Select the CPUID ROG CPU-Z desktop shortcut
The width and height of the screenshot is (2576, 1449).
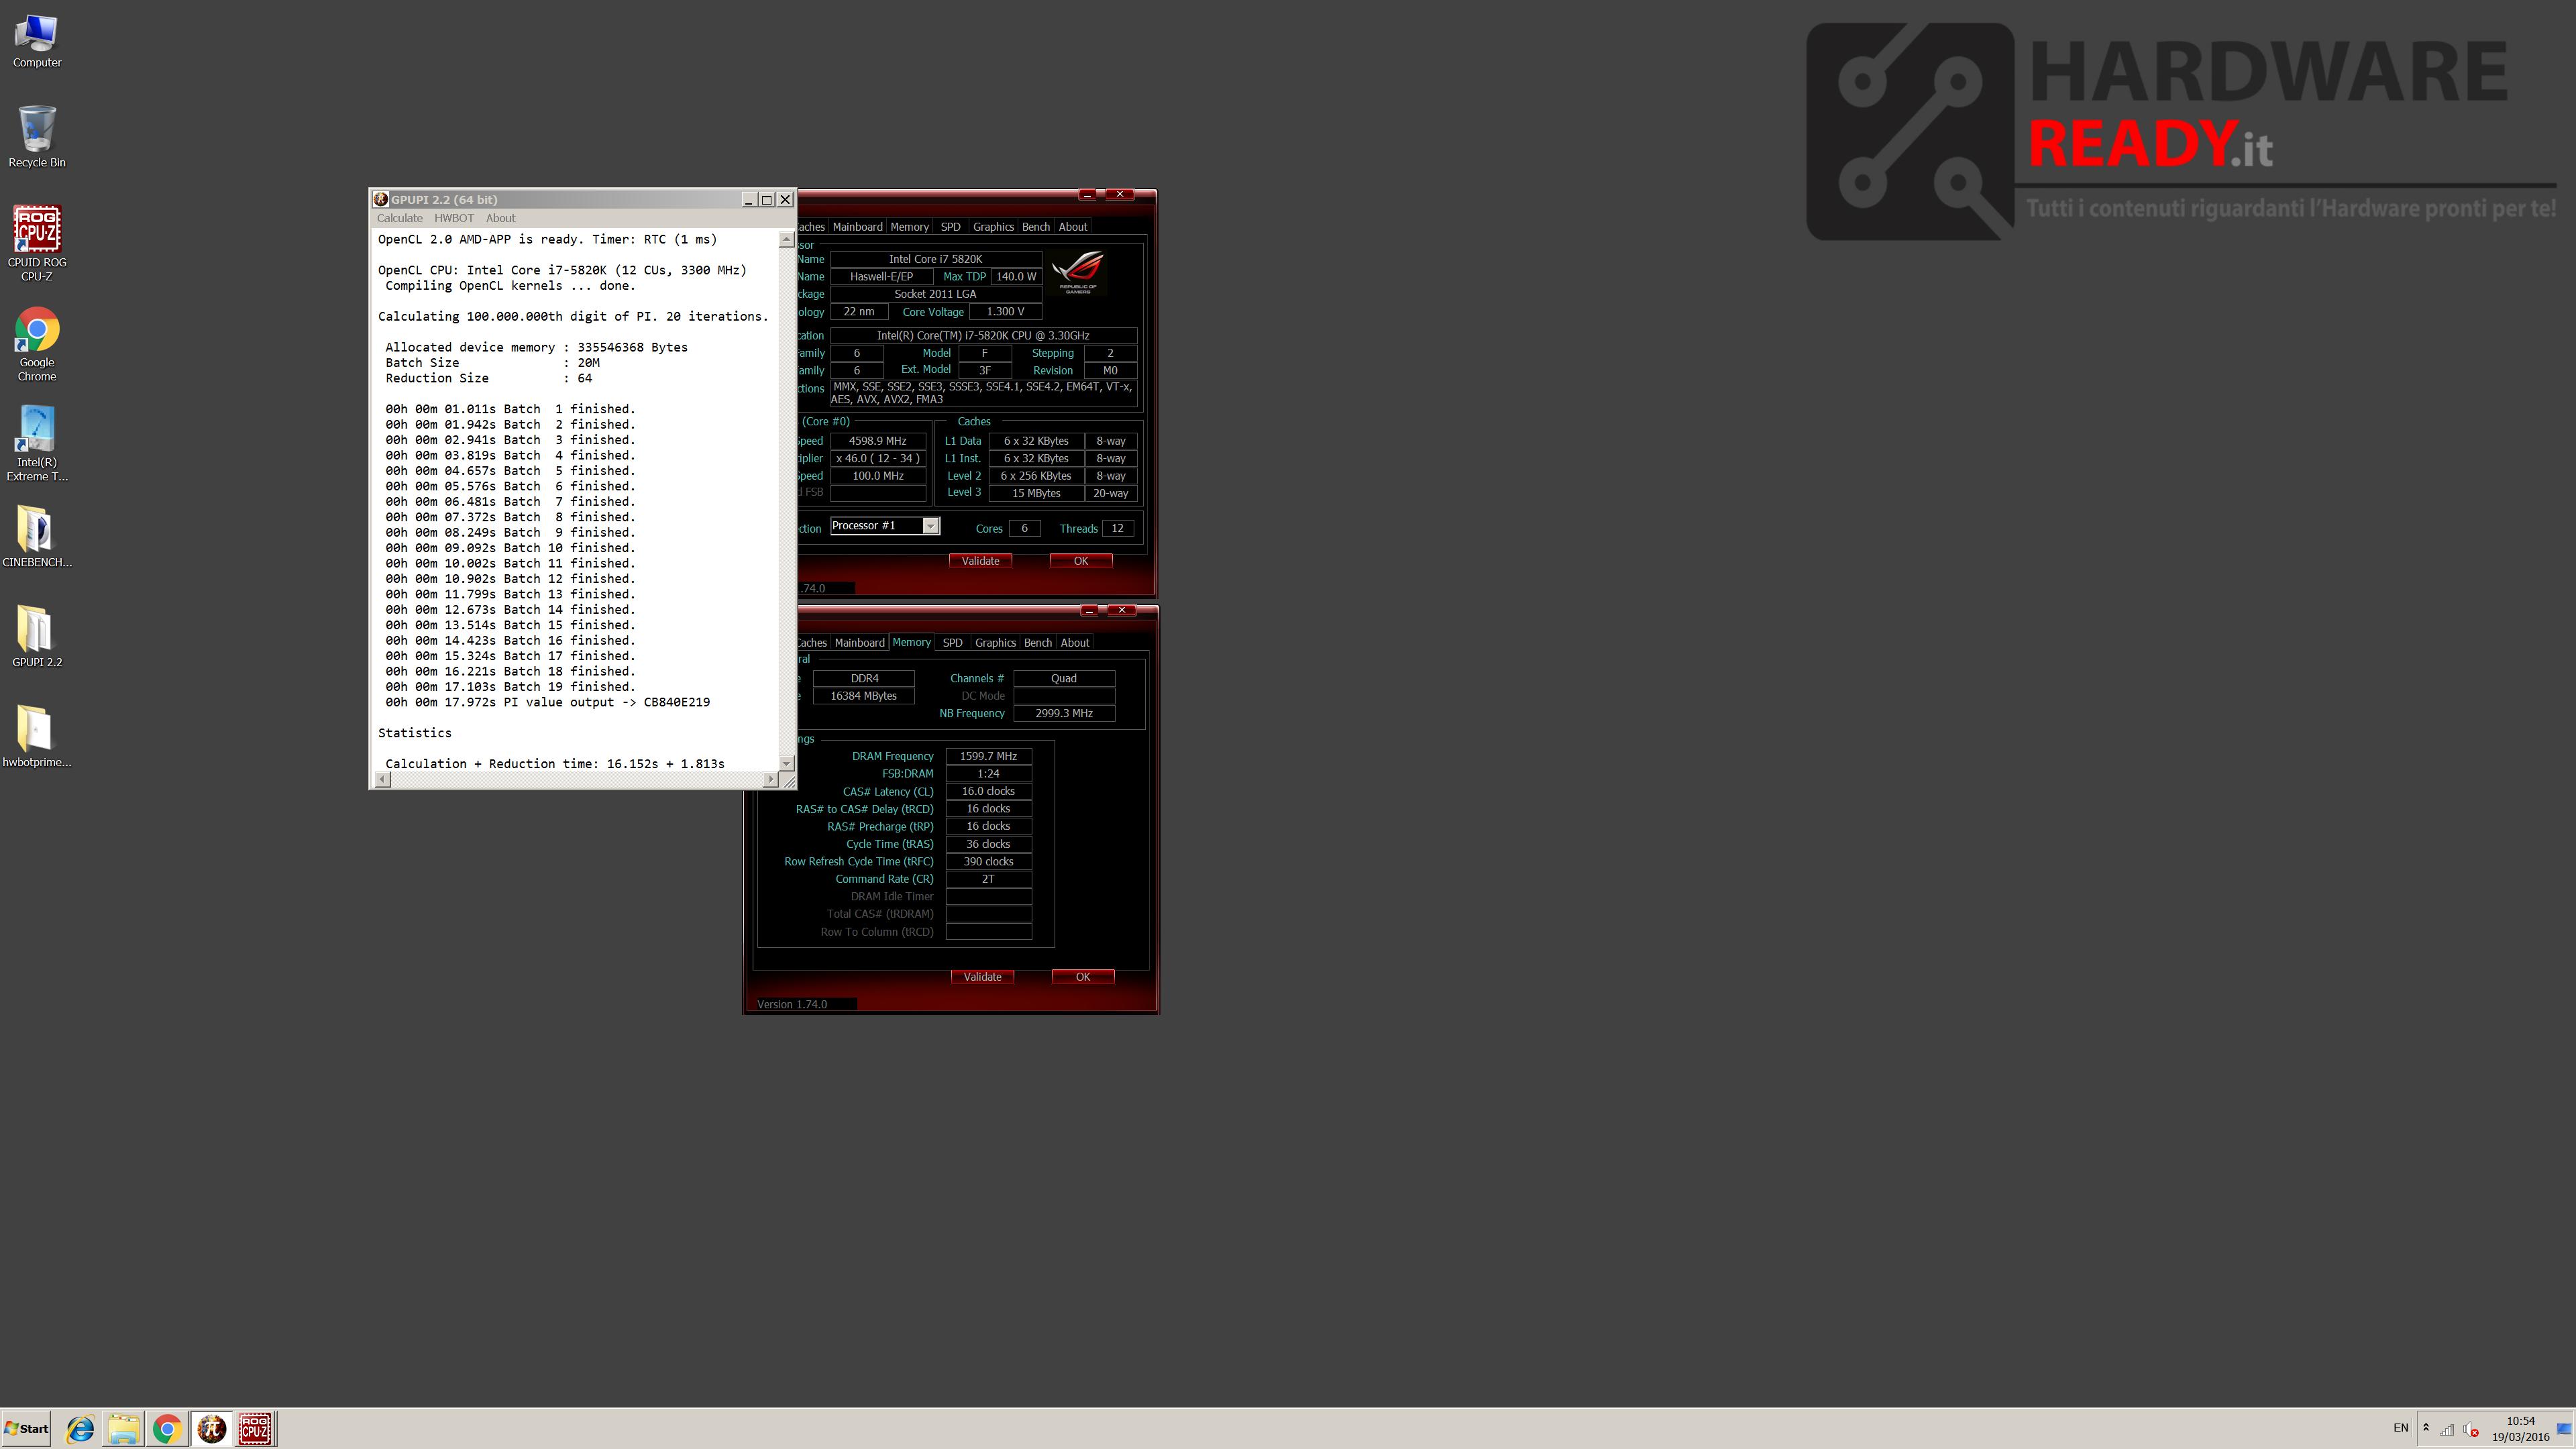pos(37,243)
